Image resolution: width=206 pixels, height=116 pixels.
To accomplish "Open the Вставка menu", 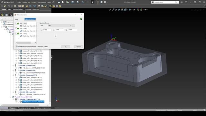I will [34, 2].
